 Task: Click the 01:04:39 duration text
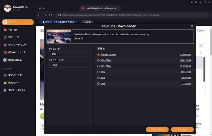(x=79, y=39)
